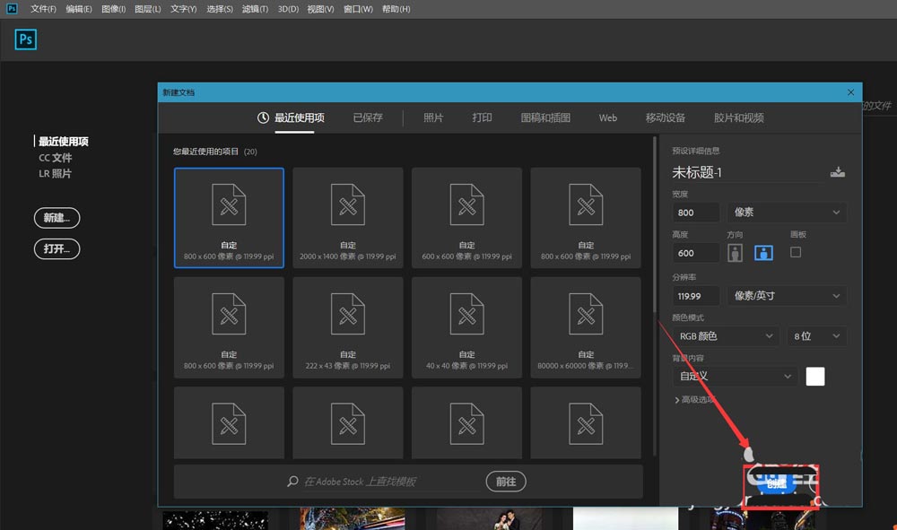Image resolution: width=897 pixels, height=530 pixels.
Task: Open the 滤镜(T) menu
Action: click(x=255, y=9)
